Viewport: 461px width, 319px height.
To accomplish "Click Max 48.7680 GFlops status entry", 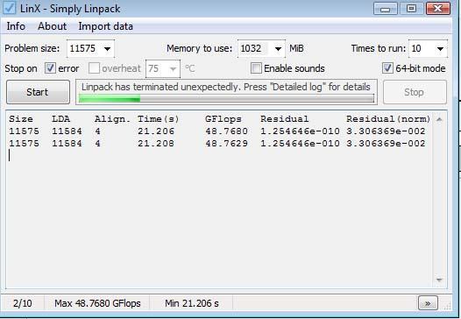I will tap(97, 303).
